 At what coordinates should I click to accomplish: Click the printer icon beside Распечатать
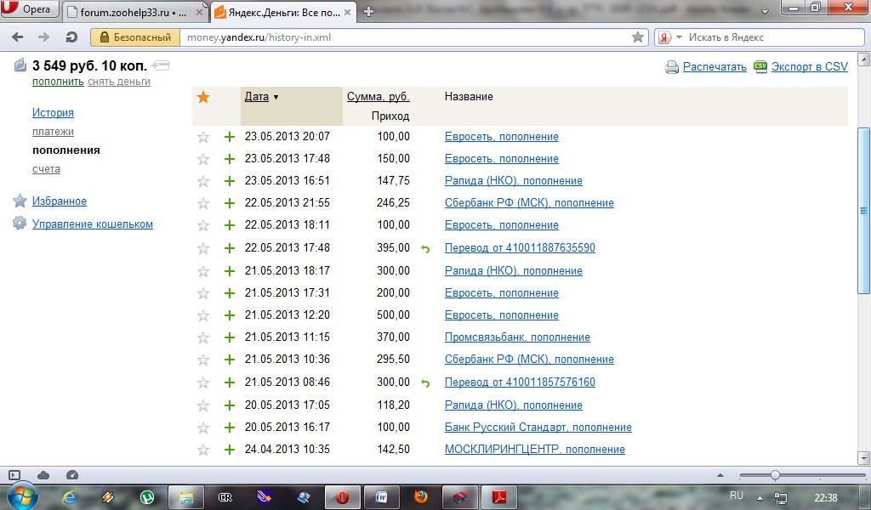tap(672, 67)
